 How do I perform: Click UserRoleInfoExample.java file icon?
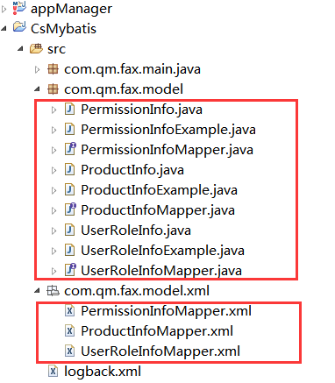(x=69, y=251)
